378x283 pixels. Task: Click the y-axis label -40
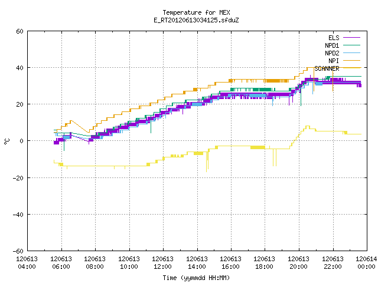click(x=18, y=215)
